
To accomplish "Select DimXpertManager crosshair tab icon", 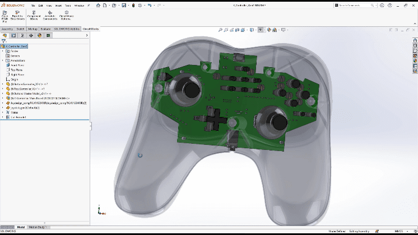I will tap(31, 35).
